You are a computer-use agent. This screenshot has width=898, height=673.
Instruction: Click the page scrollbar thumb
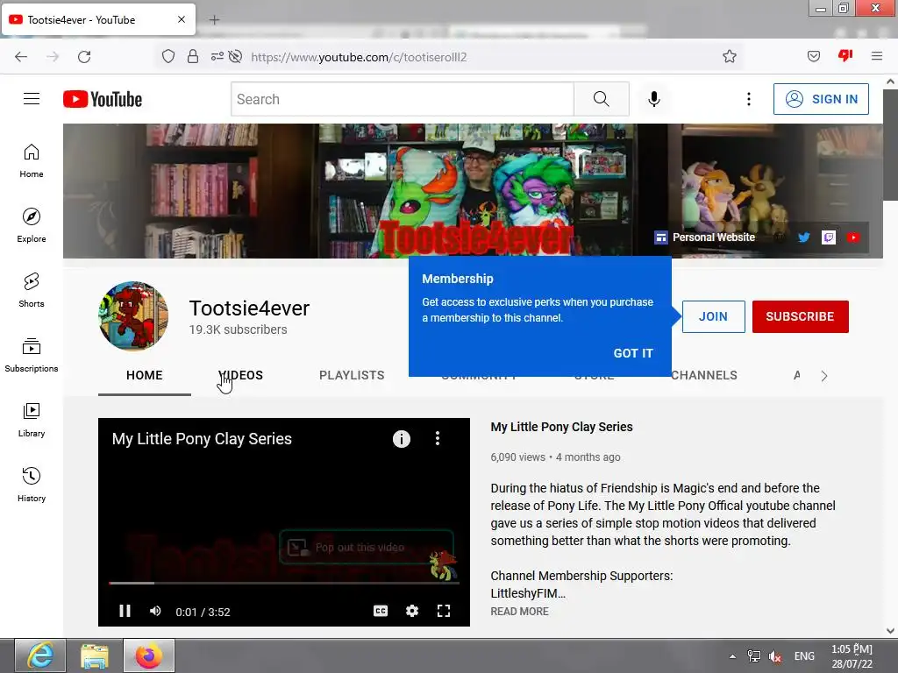click(x=891, y=145)
